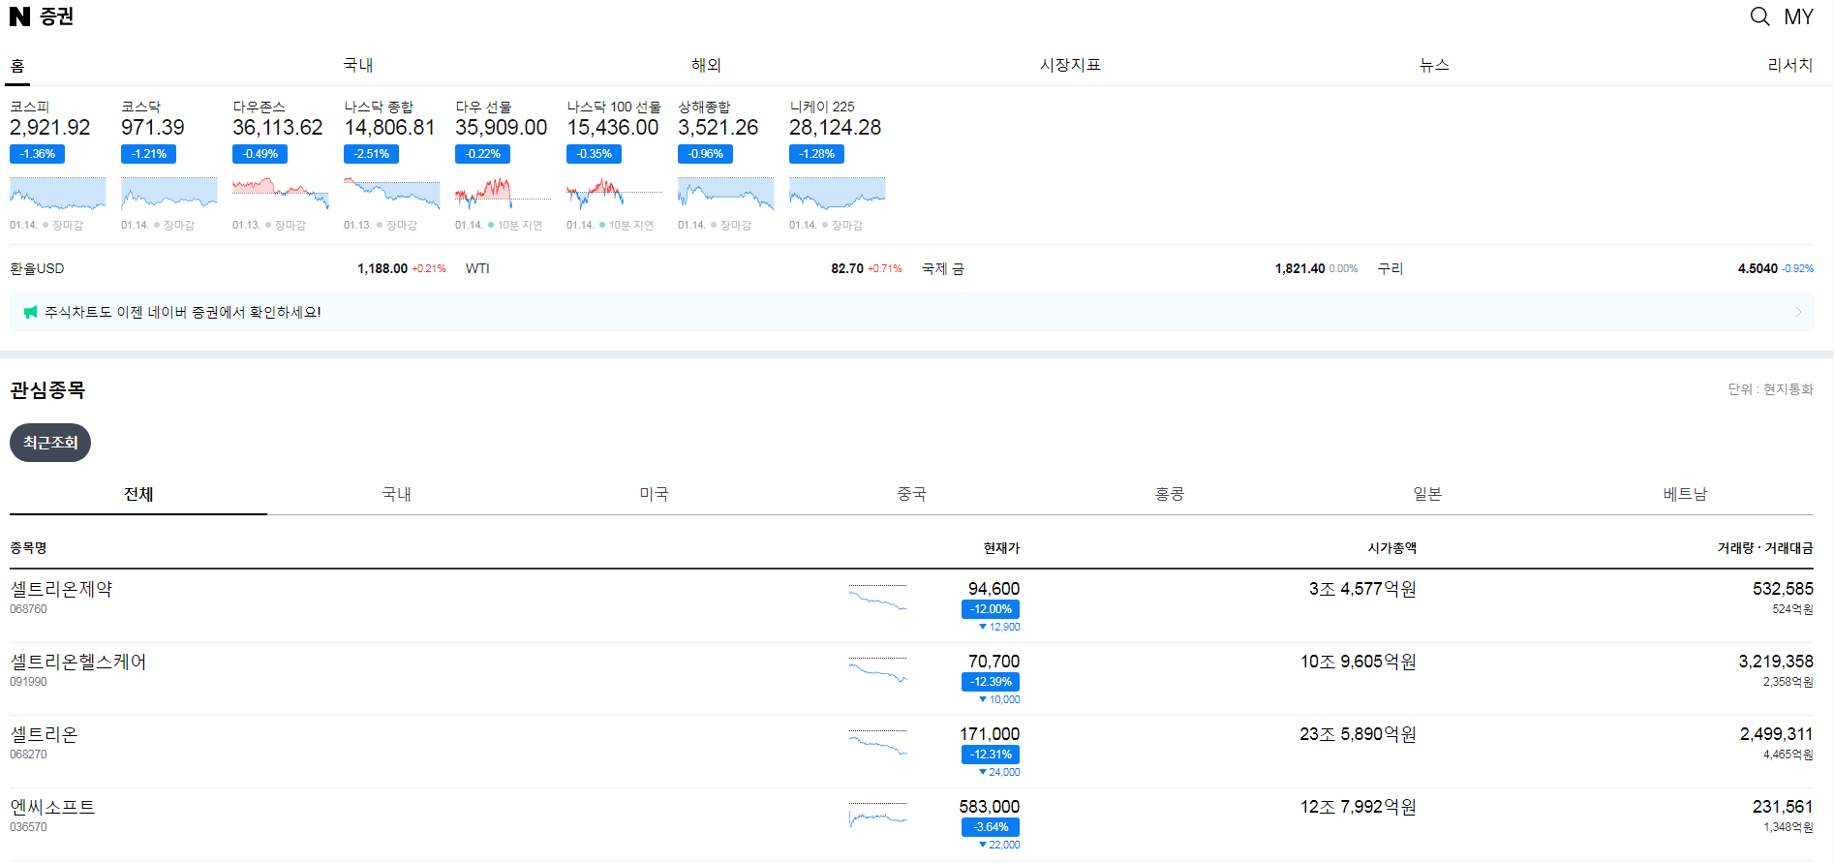Open the 시장지표 navigation tab
The image size is (1834, 863).
point(1070,65)
